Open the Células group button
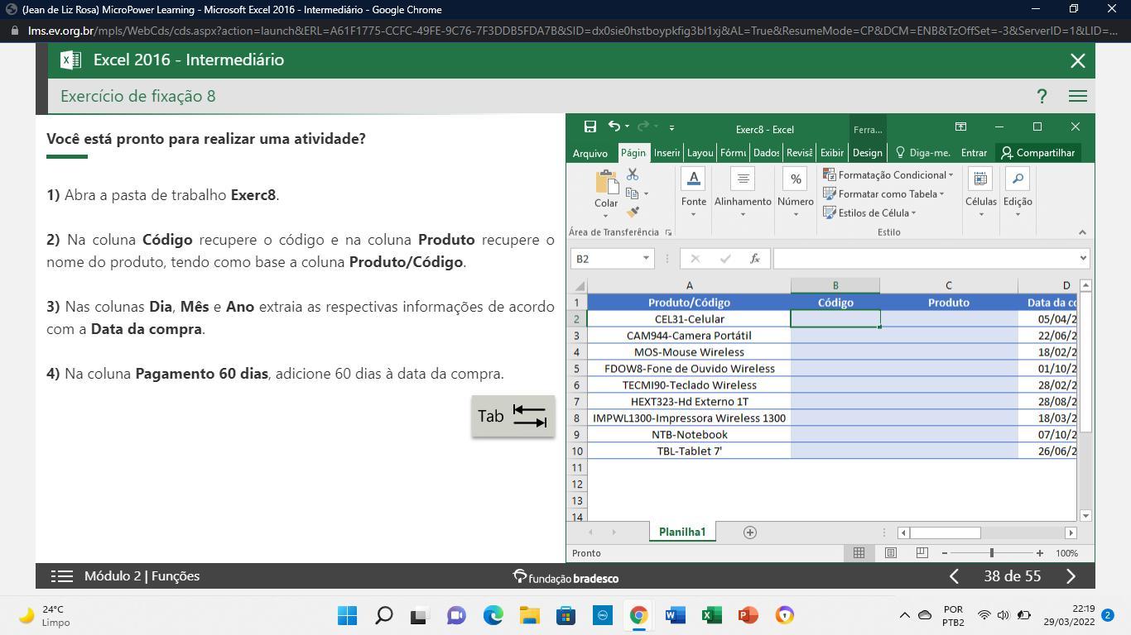The width and height of the screenshot is (1131, 635). tap(981, 193)
